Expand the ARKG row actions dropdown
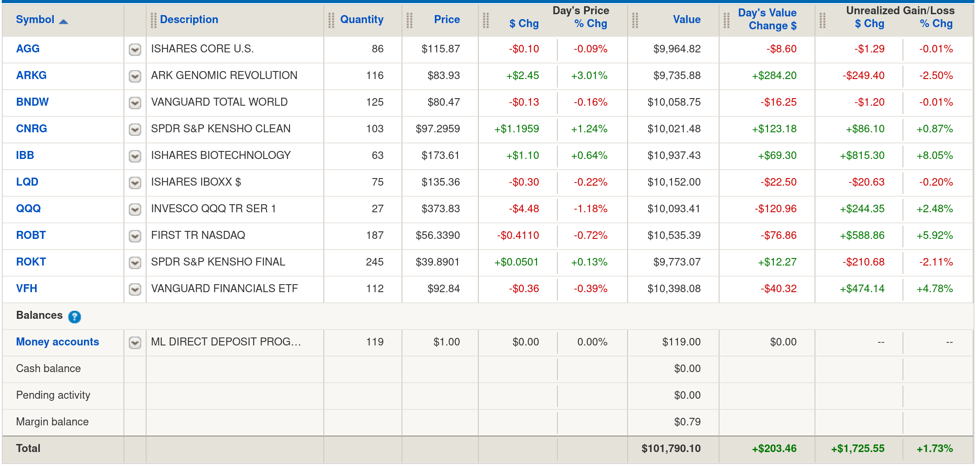This screenshot has height=468, width=978. (135, 76)
